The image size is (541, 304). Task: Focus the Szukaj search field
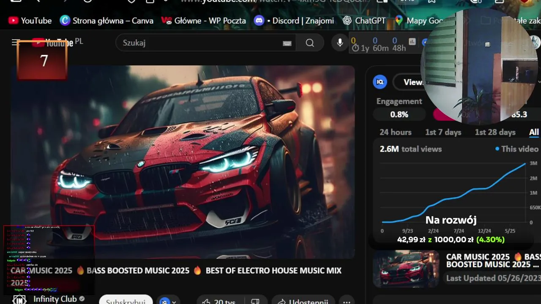click(205, 43)
